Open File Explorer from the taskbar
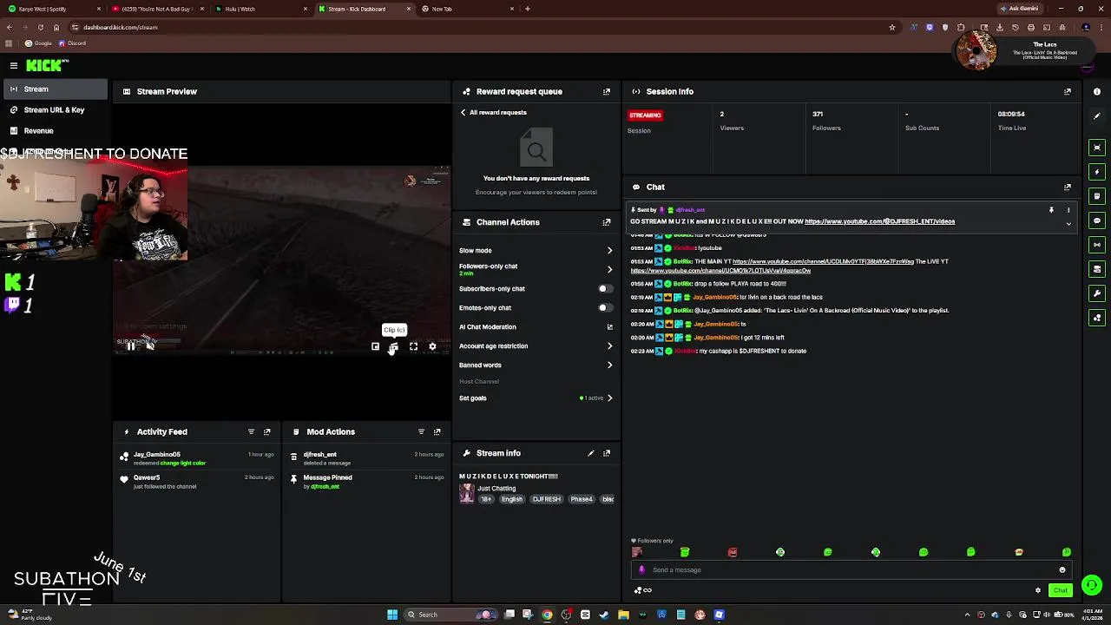This screenshot has width=1111, height=625. (x=623, y=615)
